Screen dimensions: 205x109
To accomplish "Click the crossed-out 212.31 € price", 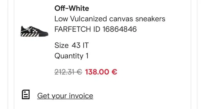I will (x=68, y=72).
